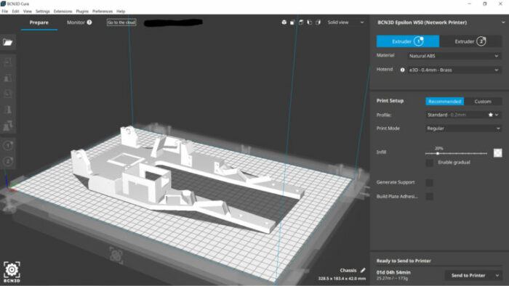Viewport: 509px width, 286px height.
Task: Click the help icon beside Monitor
Action: [89, 23]
